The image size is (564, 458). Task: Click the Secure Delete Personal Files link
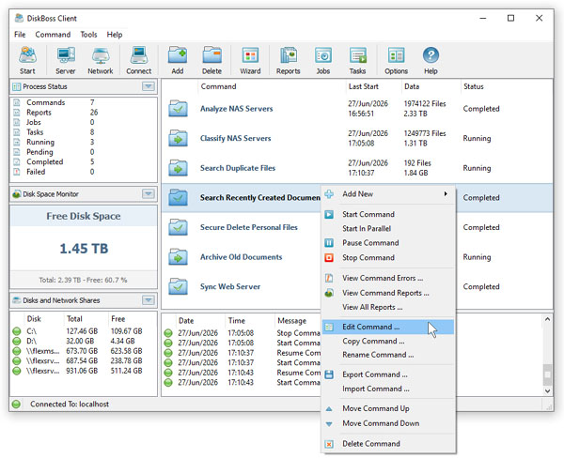click(x=249, y=227)
